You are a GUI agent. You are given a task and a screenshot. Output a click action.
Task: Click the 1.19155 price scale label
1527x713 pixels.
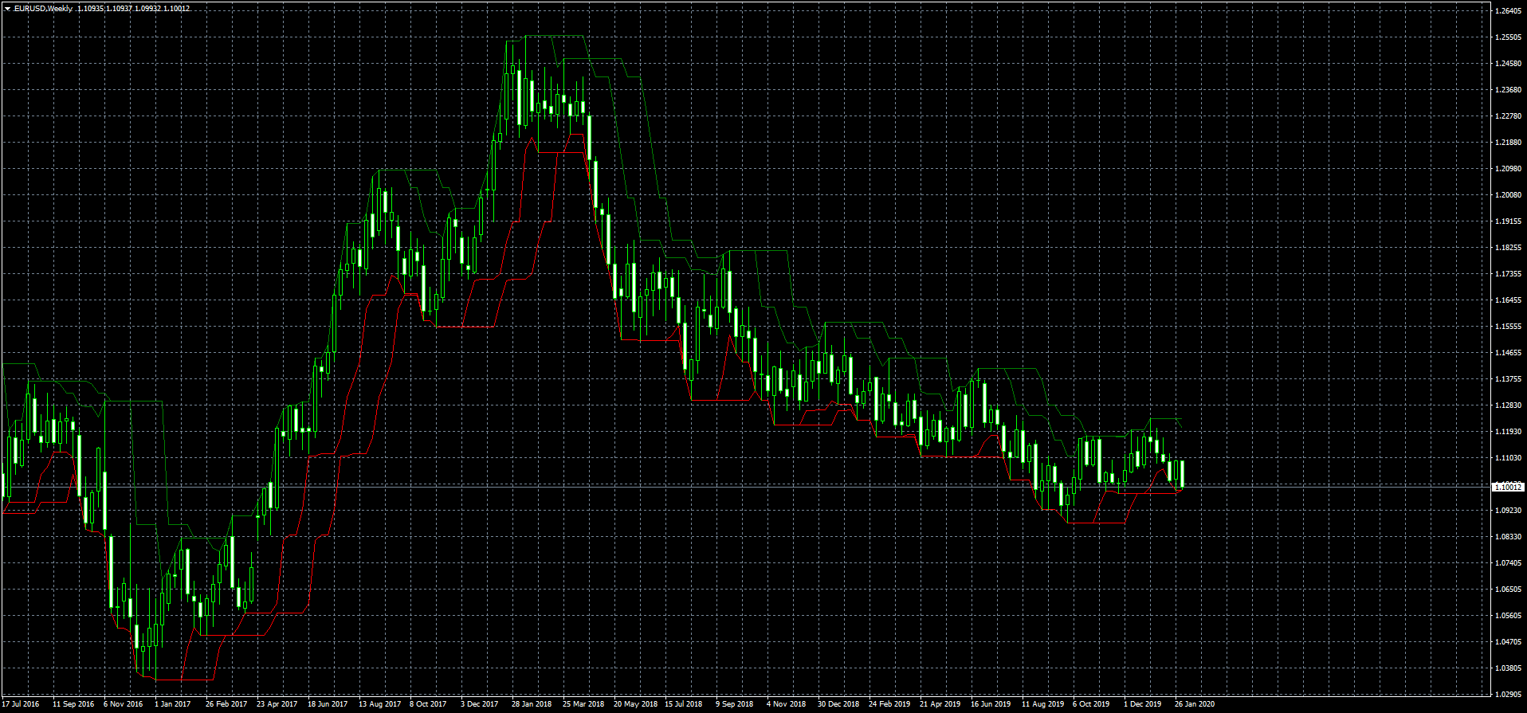coord(1509,221)
